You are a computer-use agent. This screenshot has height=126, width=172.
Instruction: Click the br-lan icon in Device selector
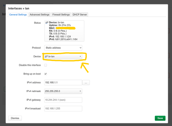[46, 56]
